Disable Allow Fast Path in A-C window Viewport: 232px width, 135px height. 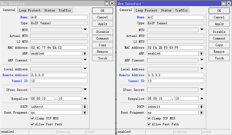click(149, 124)
